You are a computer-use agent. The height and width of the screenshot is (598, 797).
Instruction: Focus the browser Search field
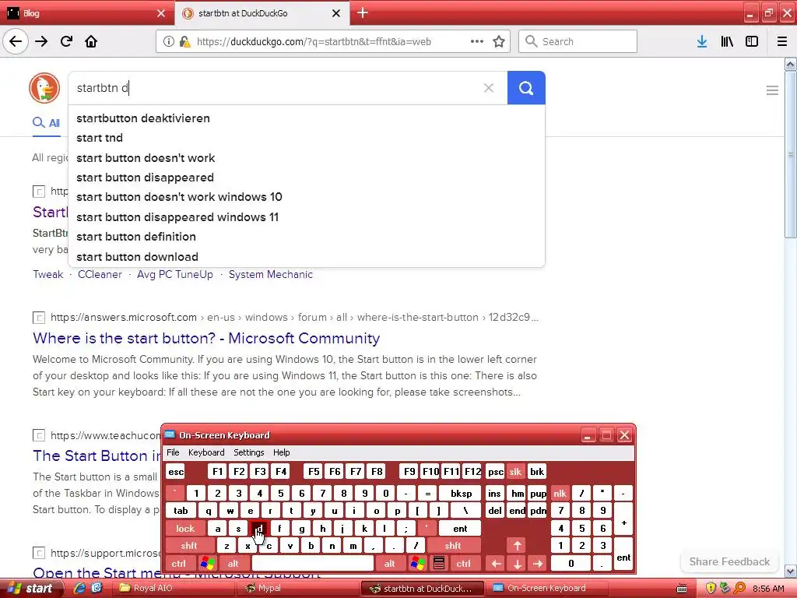tap(578, 41)
